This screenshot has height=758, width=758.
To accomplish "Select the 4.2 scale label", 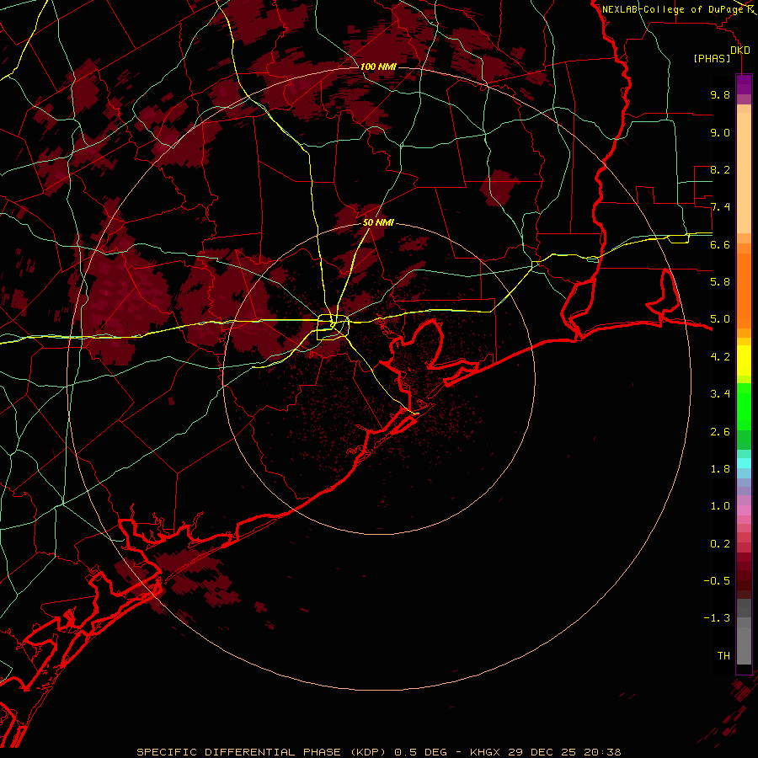I will pyautogui.click(x=720, y=356).
